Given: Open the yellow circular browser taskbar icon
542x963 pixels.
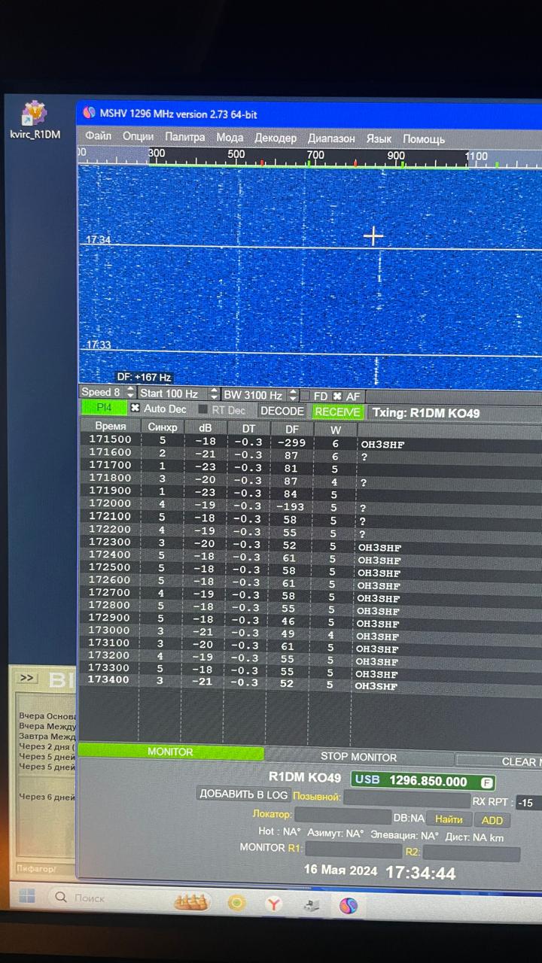Looking at the screenshot, I should pyautogui.click(x=237, y=902).
